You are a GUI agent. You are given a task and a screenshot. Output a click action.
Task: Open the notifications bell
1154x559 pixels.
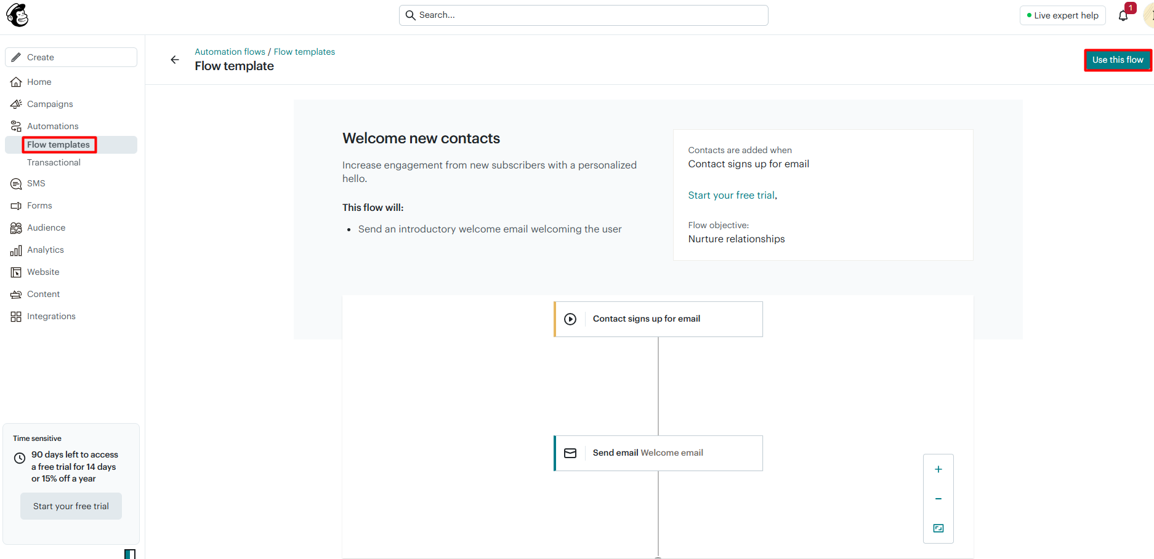click(1123, 15)
